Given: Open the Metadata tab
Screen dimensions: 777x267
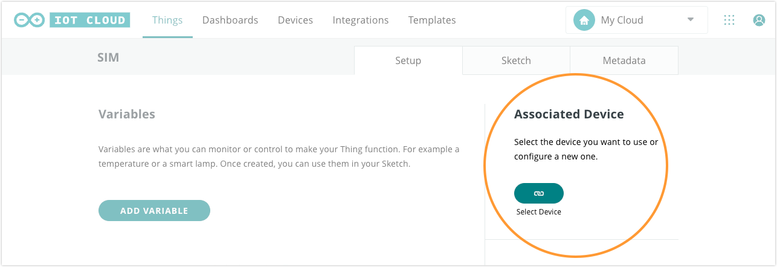Looking at the screenshot, I should (624, 60).
